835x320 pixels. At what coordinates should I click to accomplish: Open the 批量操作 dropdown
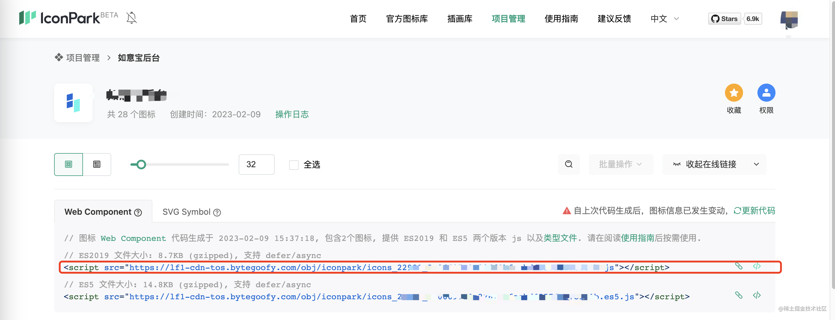point(621,165)
